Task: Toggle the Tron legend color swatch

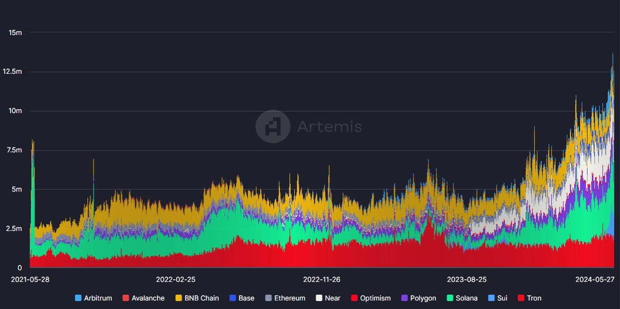Action: coord(520,298)
